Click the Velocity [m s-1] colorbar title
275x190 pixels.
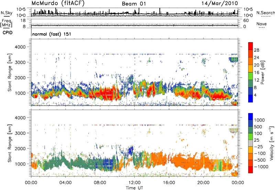272,143
